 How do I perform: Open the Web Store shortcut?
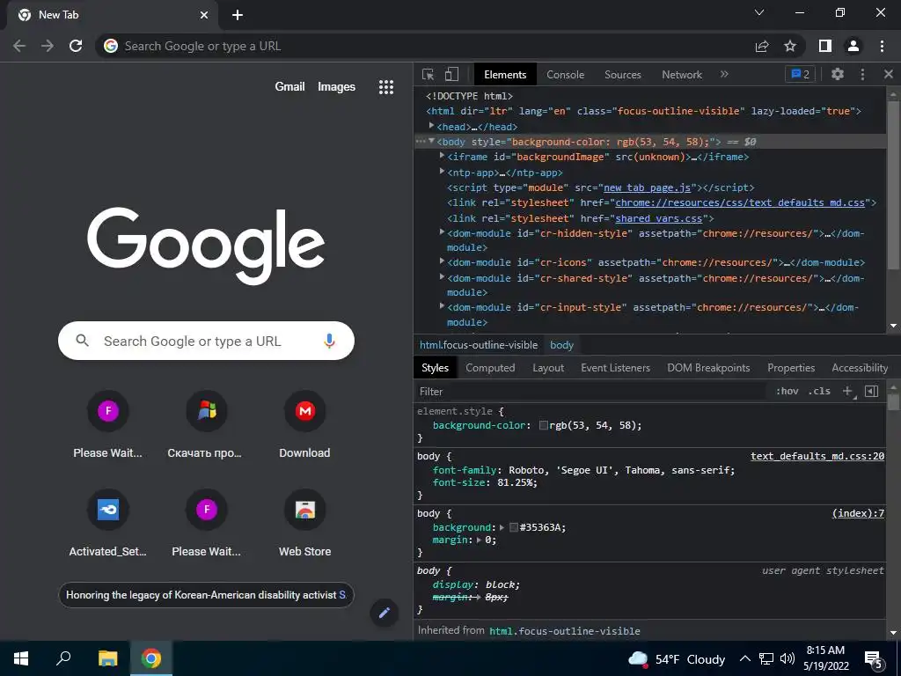pyautogui.click(x=305, y=523)
